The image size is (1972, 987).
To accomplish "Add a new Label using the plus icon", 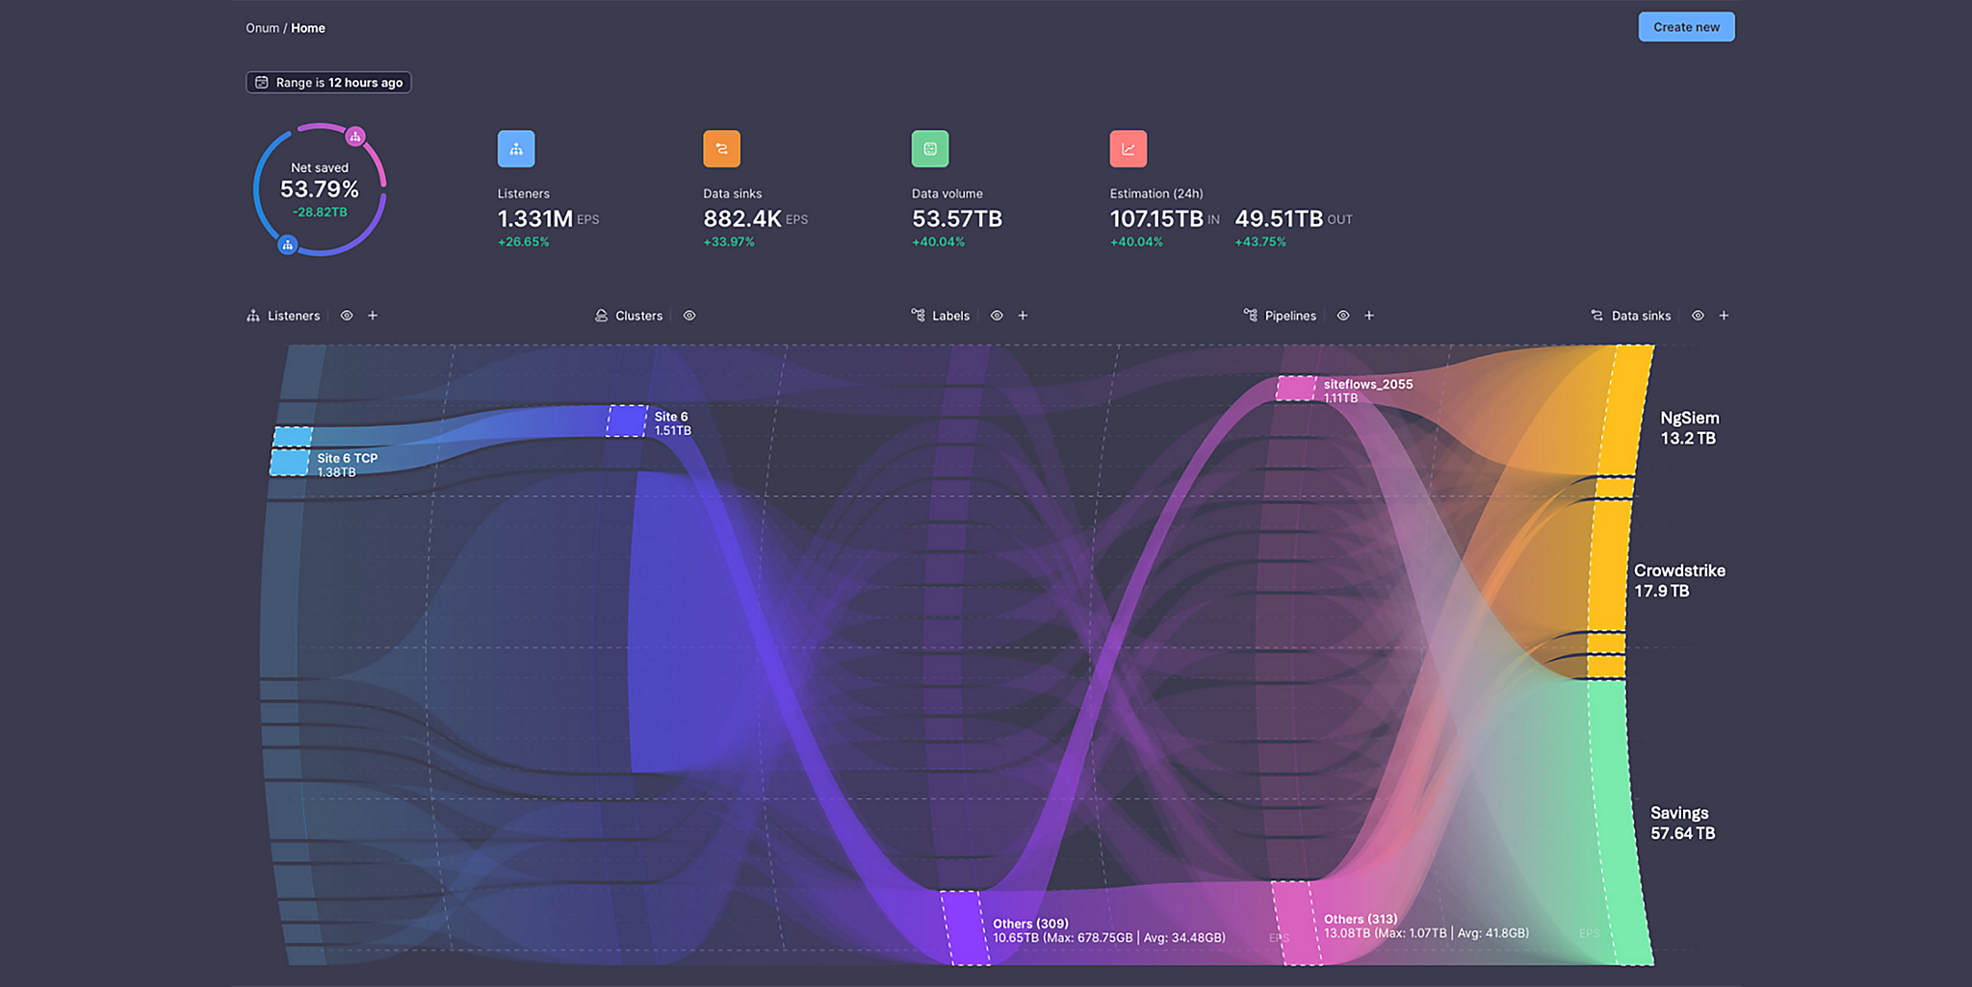I will click(x=1023, y=316).
